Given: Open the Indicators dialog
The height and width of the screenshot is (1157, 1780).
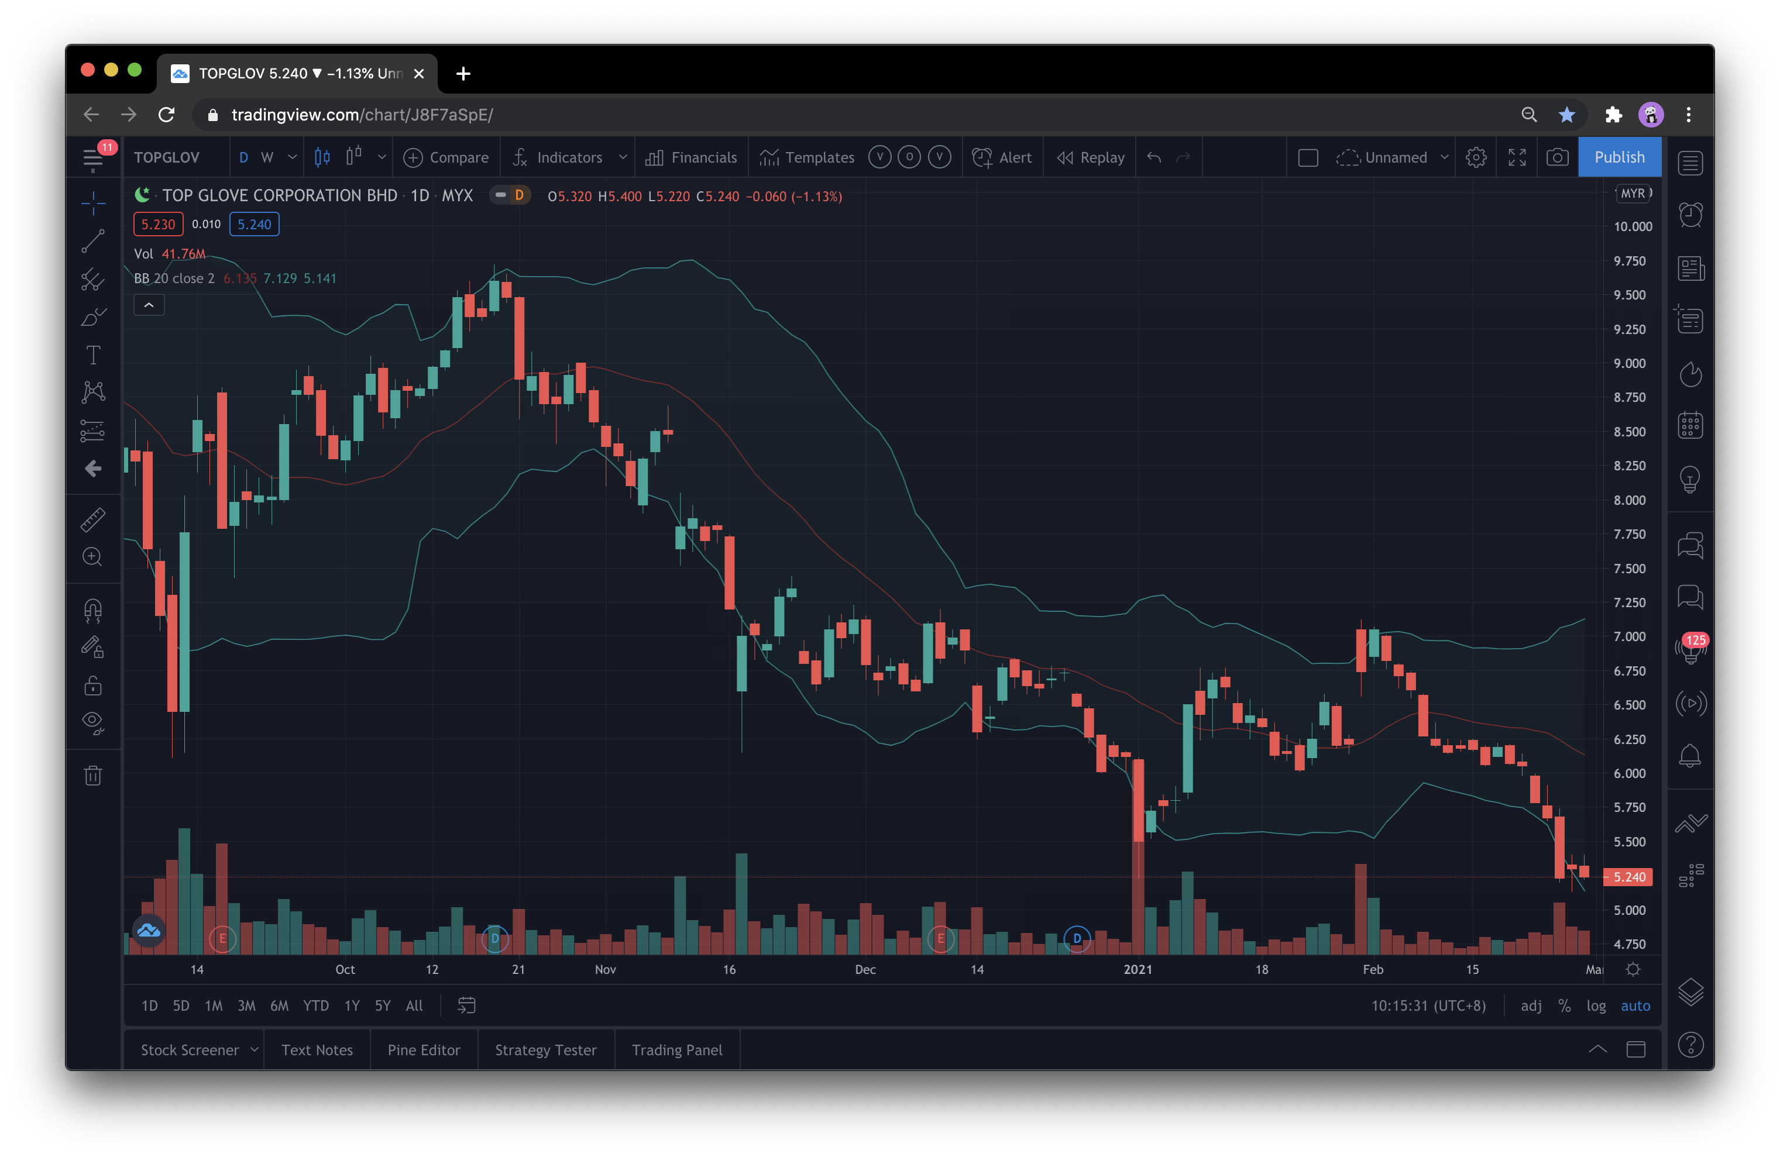Looking at the screenshot, I should coord(558,158).
